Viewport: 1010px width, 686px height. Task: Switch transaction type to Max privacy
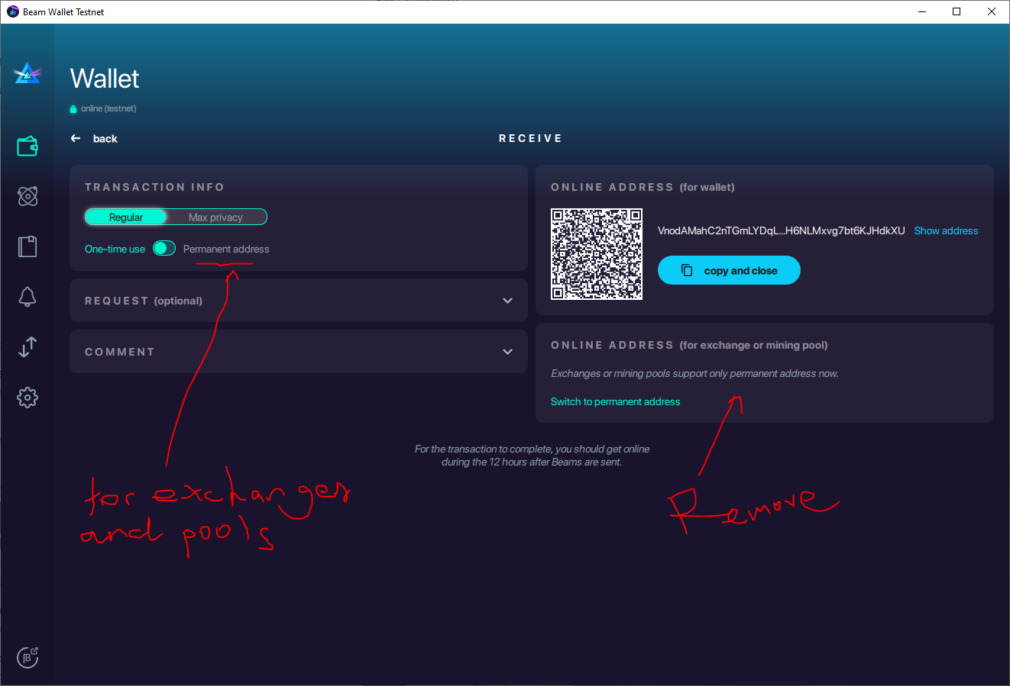[x=216, y=217]
